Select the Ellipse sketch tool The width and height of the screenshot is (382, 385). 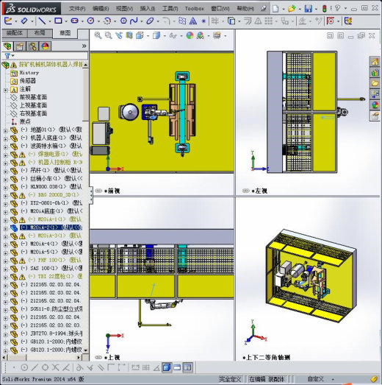tap(150, 21)
